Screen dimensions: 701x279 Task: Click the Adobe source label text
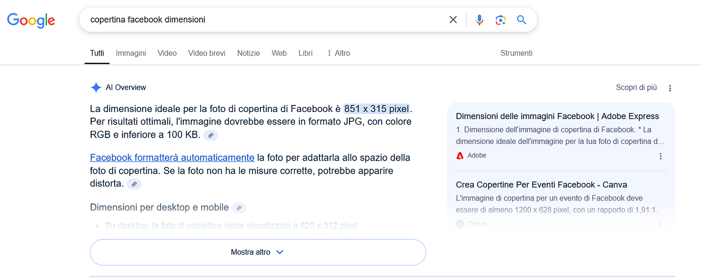pos(477,155)
